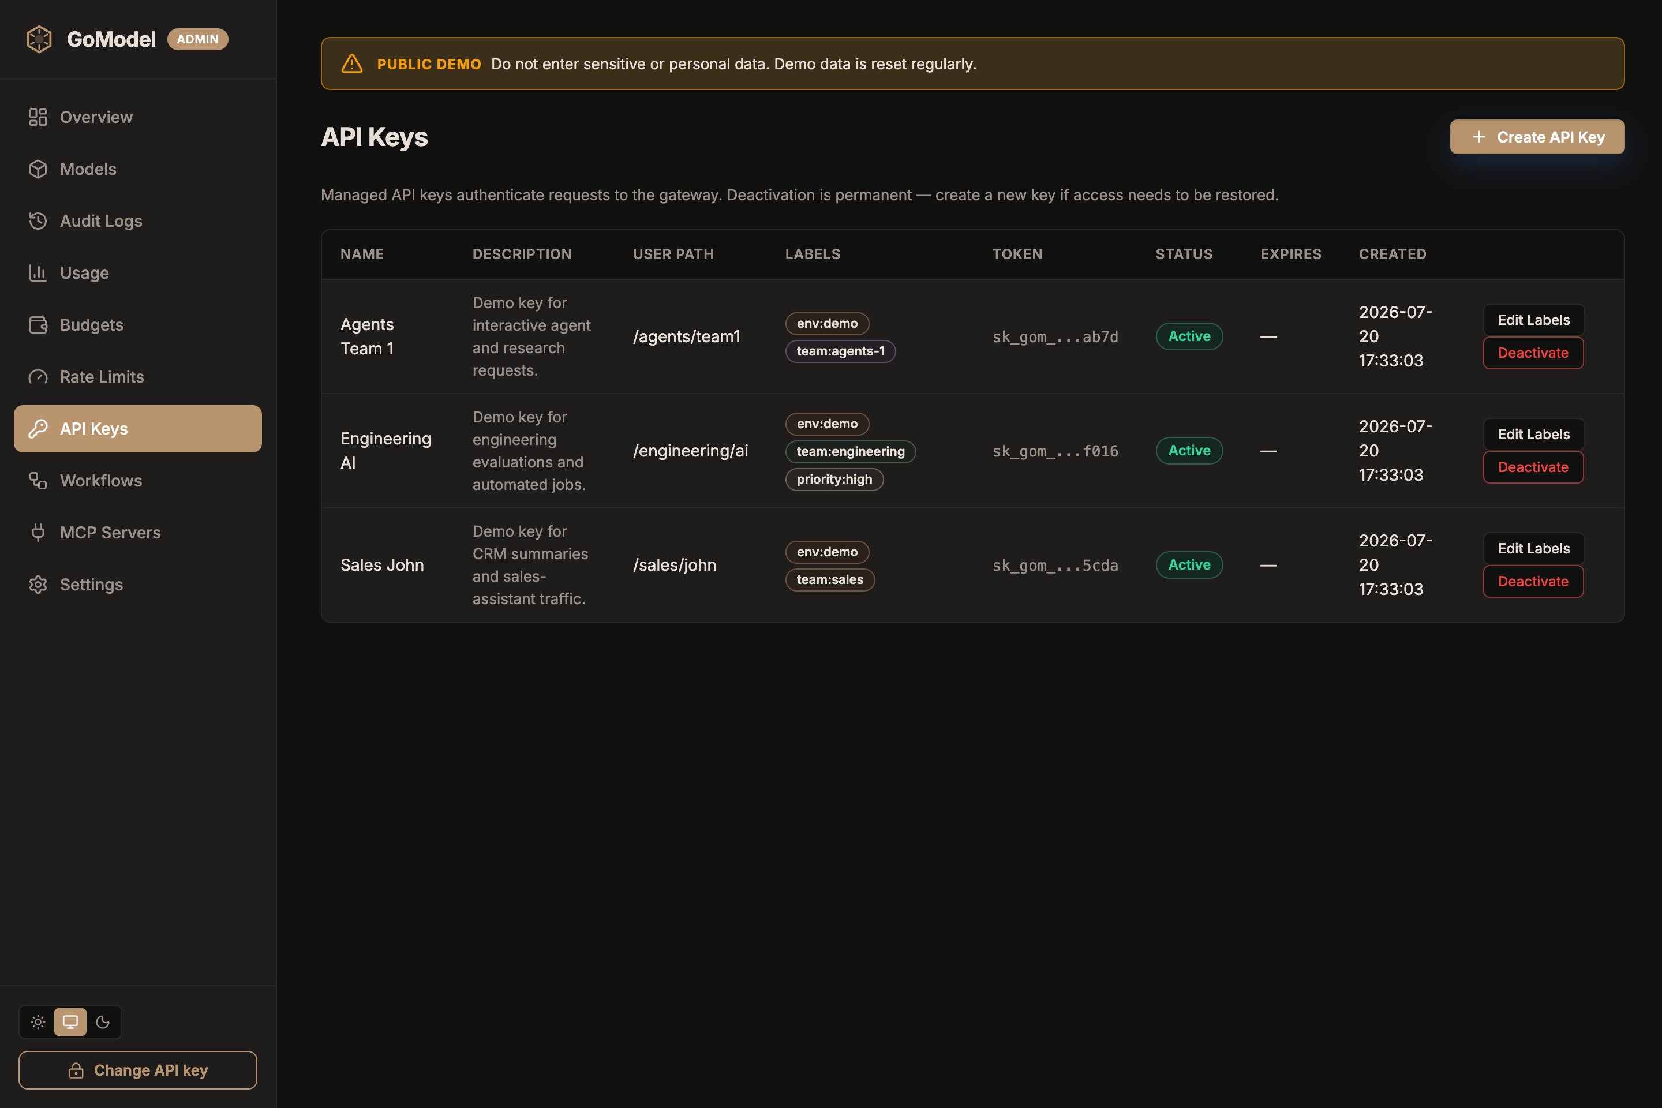Screen dimensions: 1662x1108
Task: Navigate to Usage page
Action: [138, 273]
